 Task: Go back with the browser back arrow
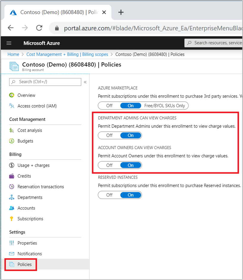(11, 28)
